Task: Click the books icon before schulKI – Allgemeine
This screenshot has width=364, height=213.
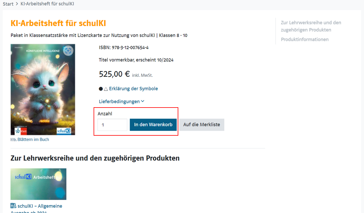Action: click(x=13, y=206)
